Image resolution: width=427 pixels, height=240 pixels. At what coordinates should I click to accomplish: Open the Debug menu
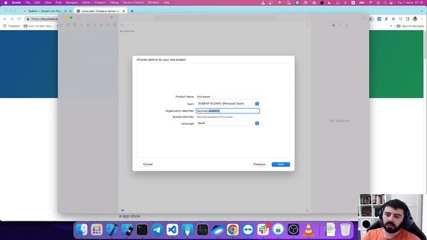pyautogui.click(x=114, y=3)
